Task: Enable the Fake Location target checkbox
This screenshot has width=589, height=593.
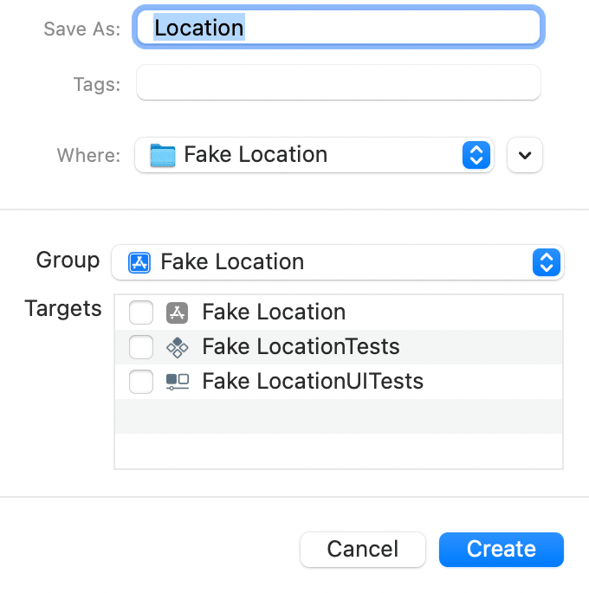Action: coord(141,313)
